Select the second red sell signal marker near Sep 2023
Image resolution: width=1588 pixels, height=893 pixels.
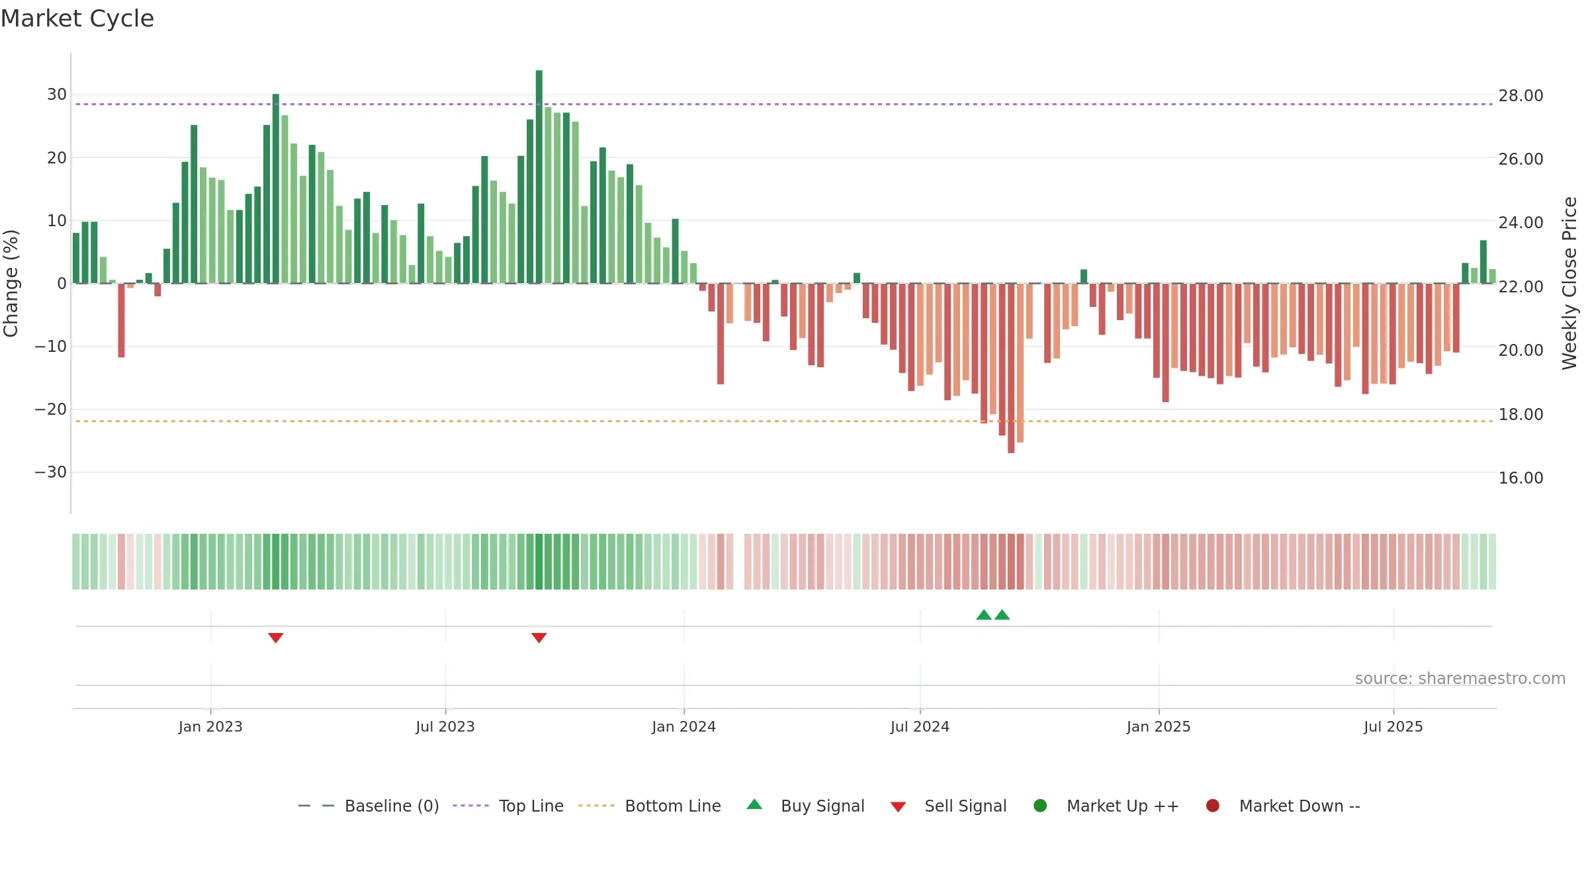[539, 638]
